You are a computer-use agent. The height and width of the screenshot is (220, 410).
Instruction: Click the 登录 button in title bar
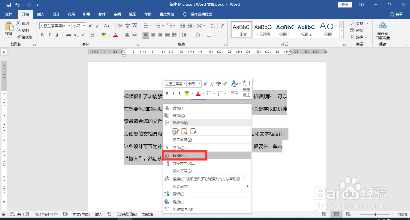(345, 4)
